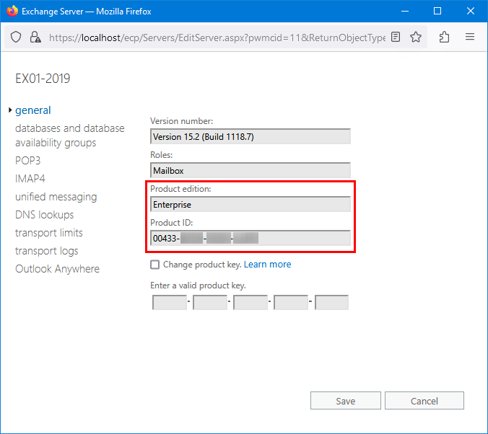Click the Firefox logo in title bar
This screenshot has height=434, width=488.
pyautogui.click(x=12, y=12)
